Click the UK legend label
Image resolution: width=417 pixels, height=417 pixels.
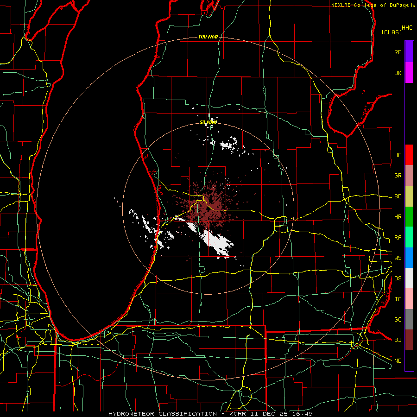[398, 73]
